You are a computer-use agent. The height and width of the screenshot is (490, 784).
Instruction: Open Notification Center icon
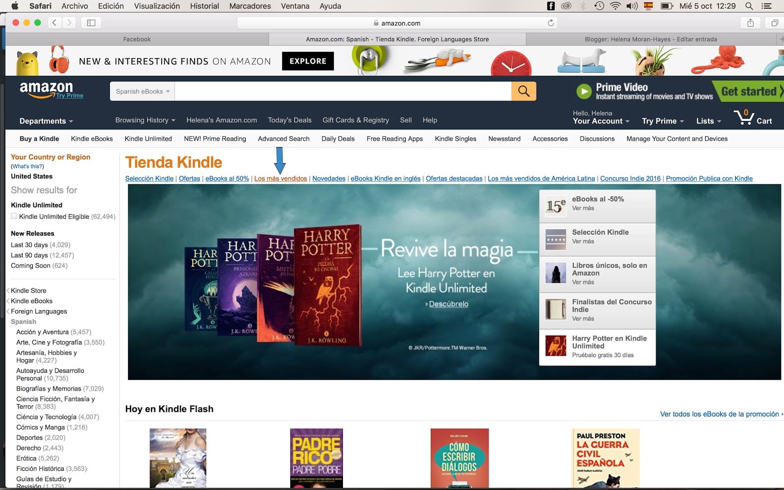(x=767, y=6)
